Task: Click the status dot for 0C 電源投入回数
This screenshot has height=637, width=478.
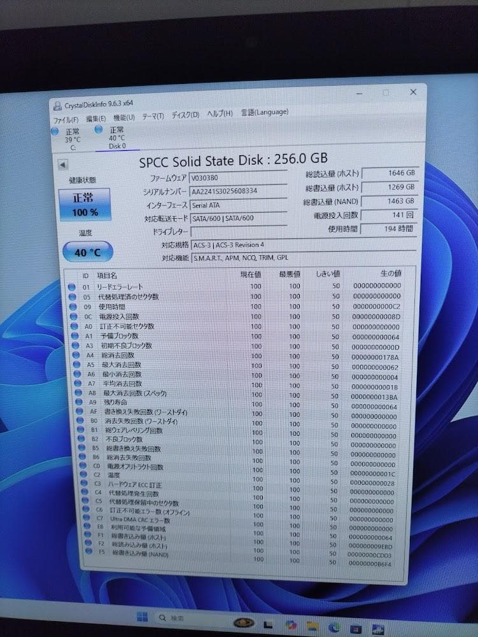Action: (74, 316)
